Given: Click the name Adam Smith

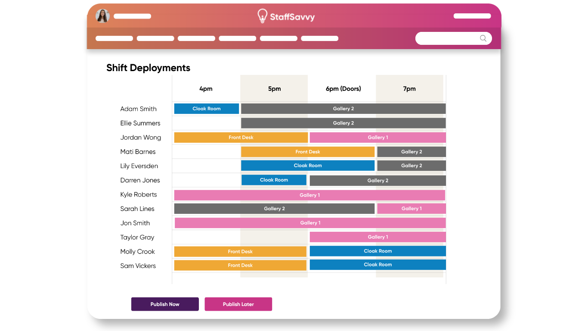Looking at the screenshot, I should pos(139,109).
